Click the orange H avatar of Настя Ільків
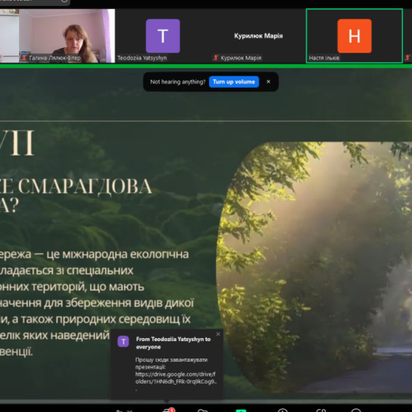 [354, 36]
